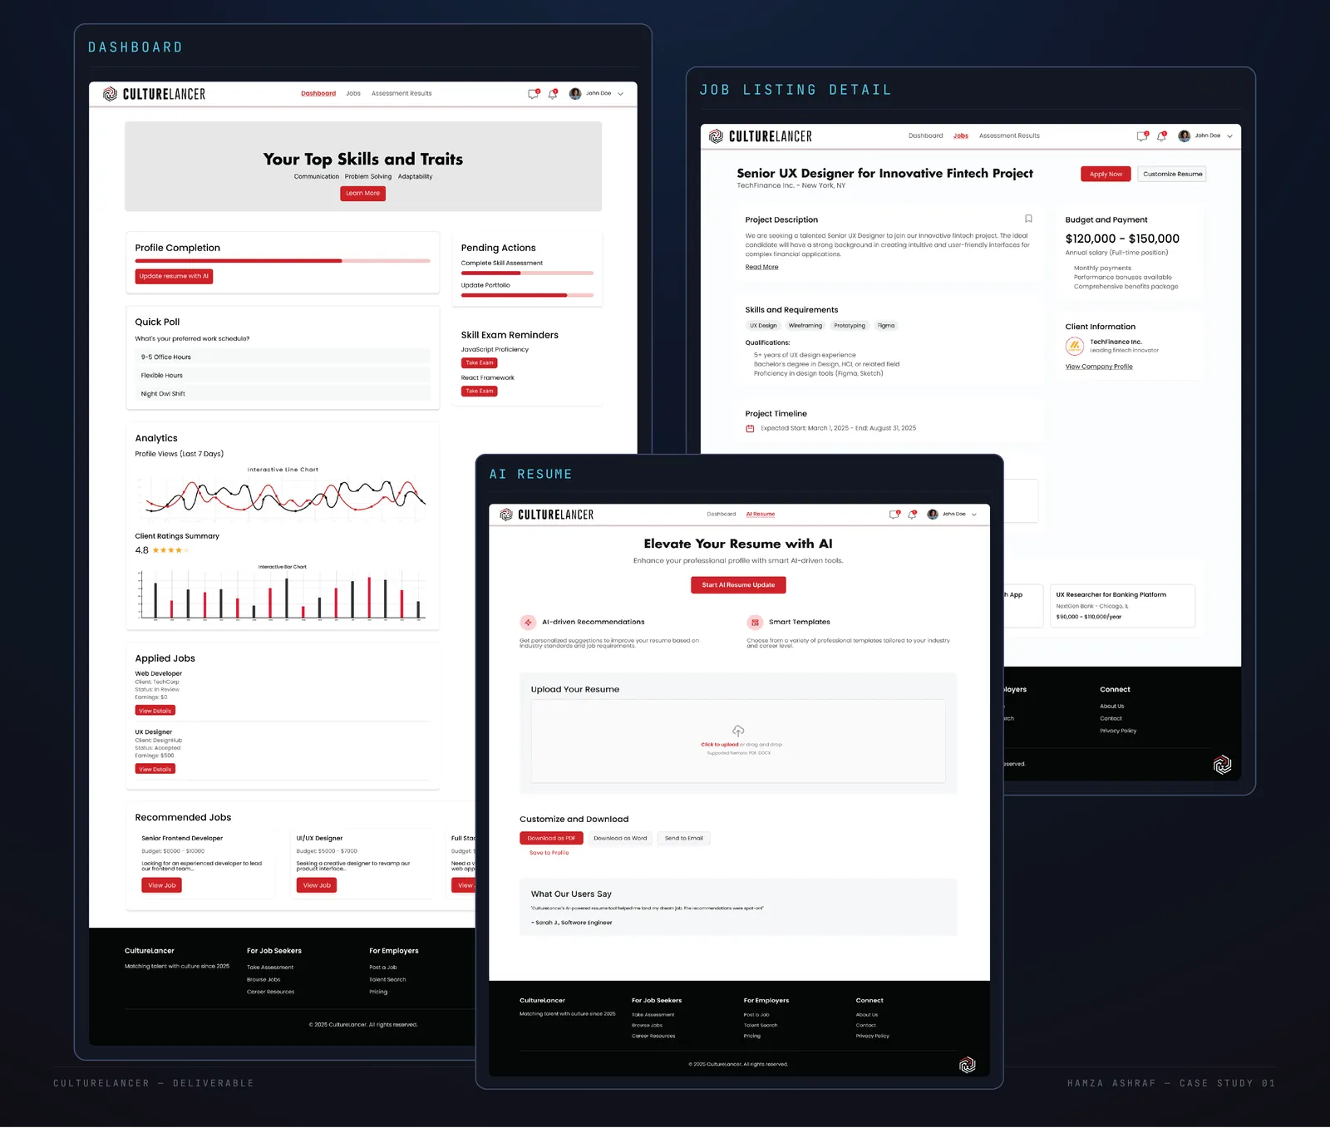Open UX Researcher for Banking Platform card
Screen dimensions: 1330x1128
(x=1122, y=605)
